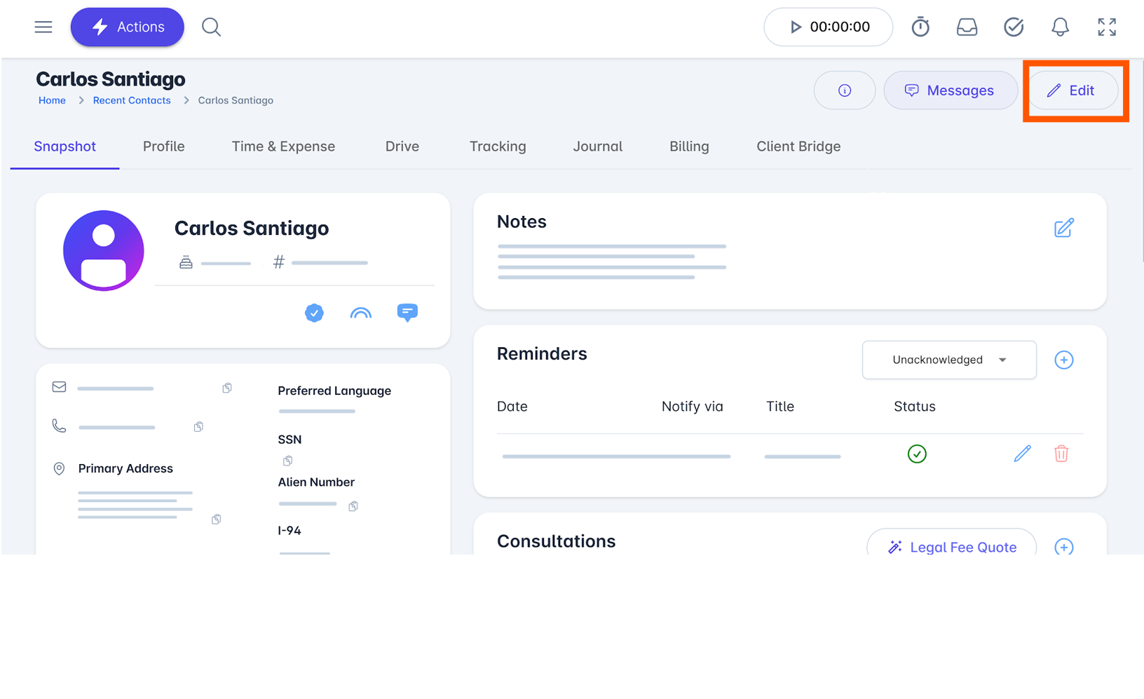Image resolution: width=1144 pixels, height=699 pixels.
Task: Open the Time & Expense tab
Action: click(283, 147)
